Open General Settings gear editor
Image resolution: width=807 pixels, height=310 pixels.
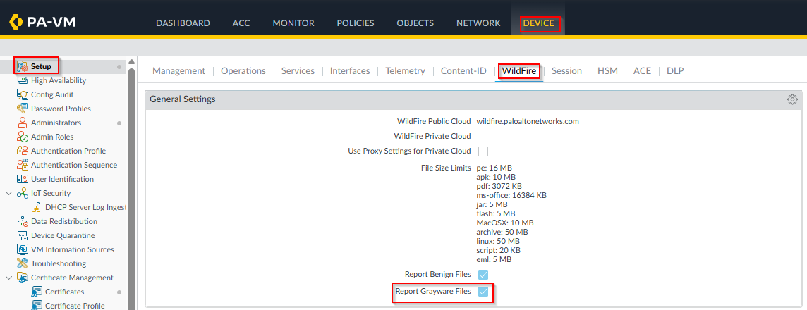tap(792, 99)
